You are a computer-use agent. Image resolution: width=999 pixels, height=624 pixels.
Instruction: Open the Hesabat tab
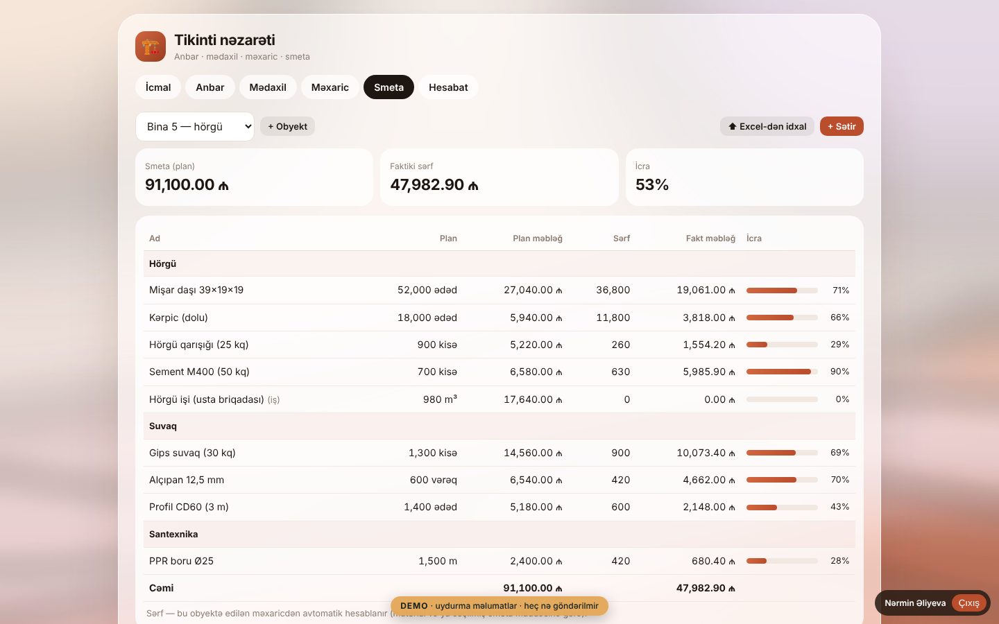448,87
